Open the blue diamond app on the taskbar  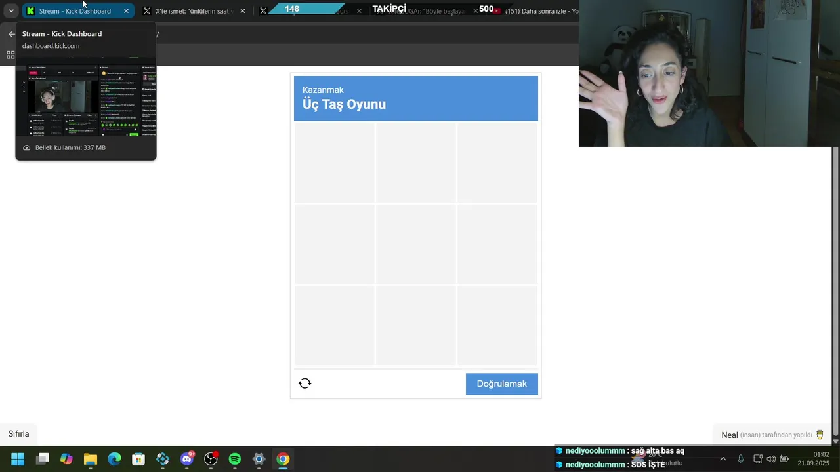coord(163,459)
